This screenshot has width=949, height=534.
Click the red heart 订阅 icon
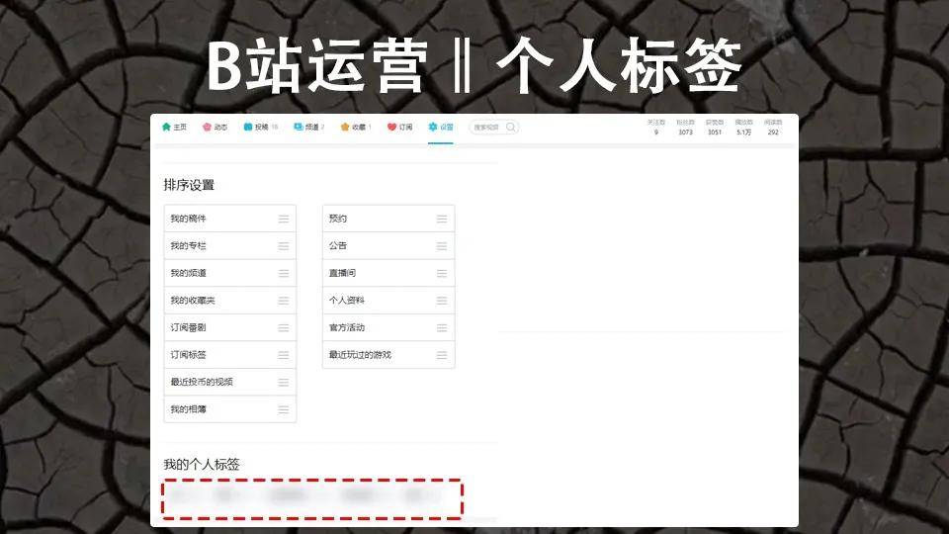pos(391,127)
